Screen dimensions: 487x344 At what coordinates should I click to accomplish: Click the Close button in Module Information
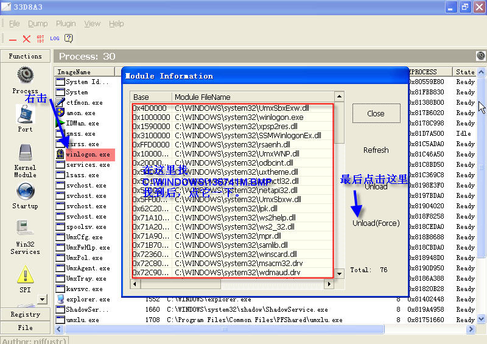[x=376, y=113]
